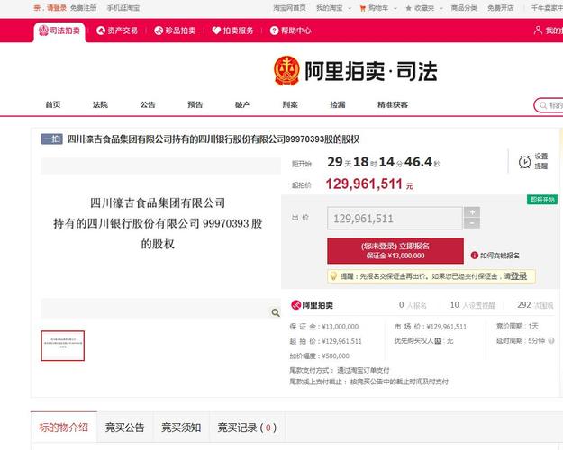
Task: Open 精准获客 navigation item
Action: point(393,104)
